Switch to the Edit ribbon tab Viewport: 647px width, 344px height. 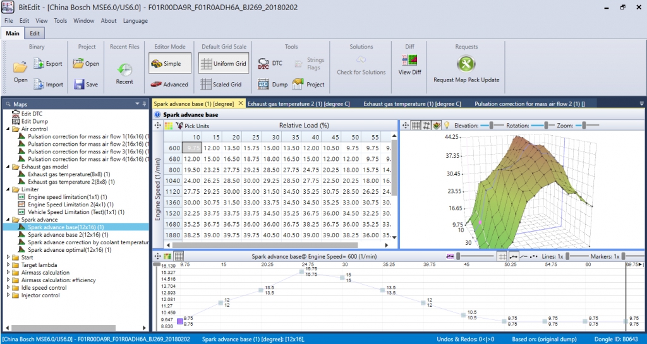click(x=35, y=33)
